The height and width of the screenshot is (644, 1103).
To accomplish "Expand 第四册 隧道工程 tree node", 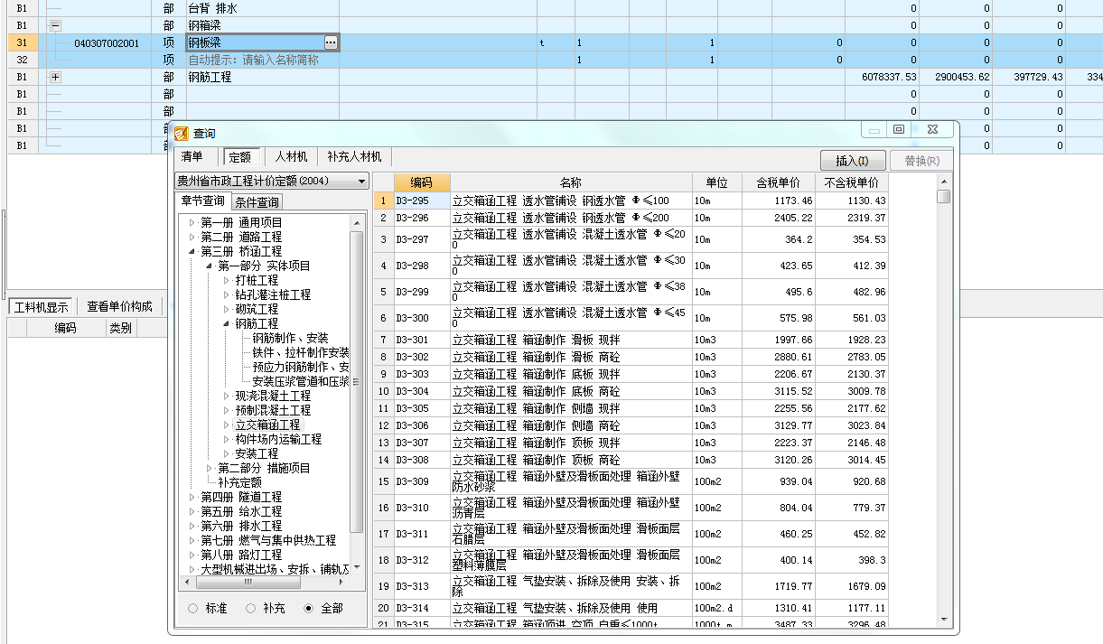I will (192, 497).
